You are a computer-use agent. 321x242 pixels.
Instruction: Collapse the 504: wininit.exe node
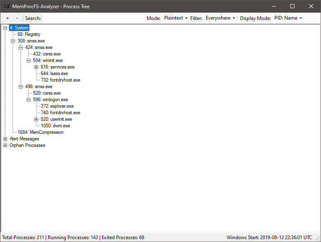pyautogui.click(x=29, y=60)
